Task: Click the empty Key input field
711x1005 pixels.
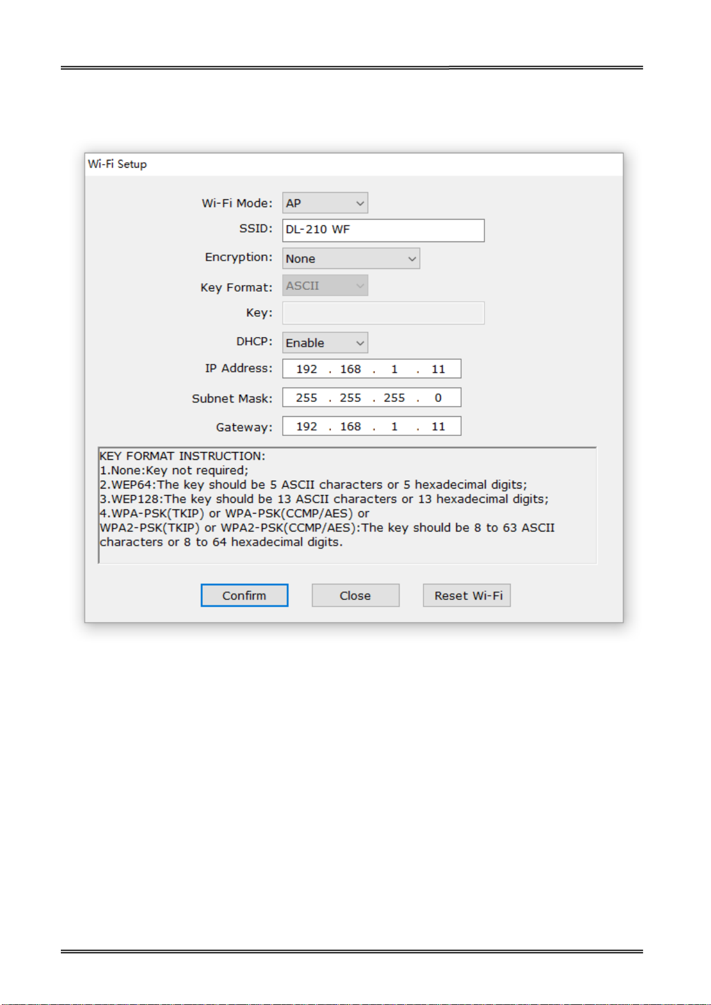Action: click(x=384, y=313)
